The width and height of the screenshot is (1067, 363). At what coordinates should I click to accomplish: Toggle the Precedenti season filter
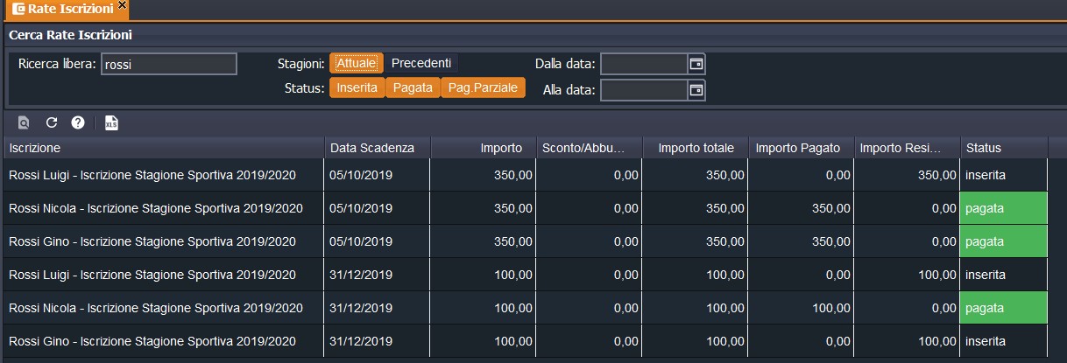coord(421,63)
